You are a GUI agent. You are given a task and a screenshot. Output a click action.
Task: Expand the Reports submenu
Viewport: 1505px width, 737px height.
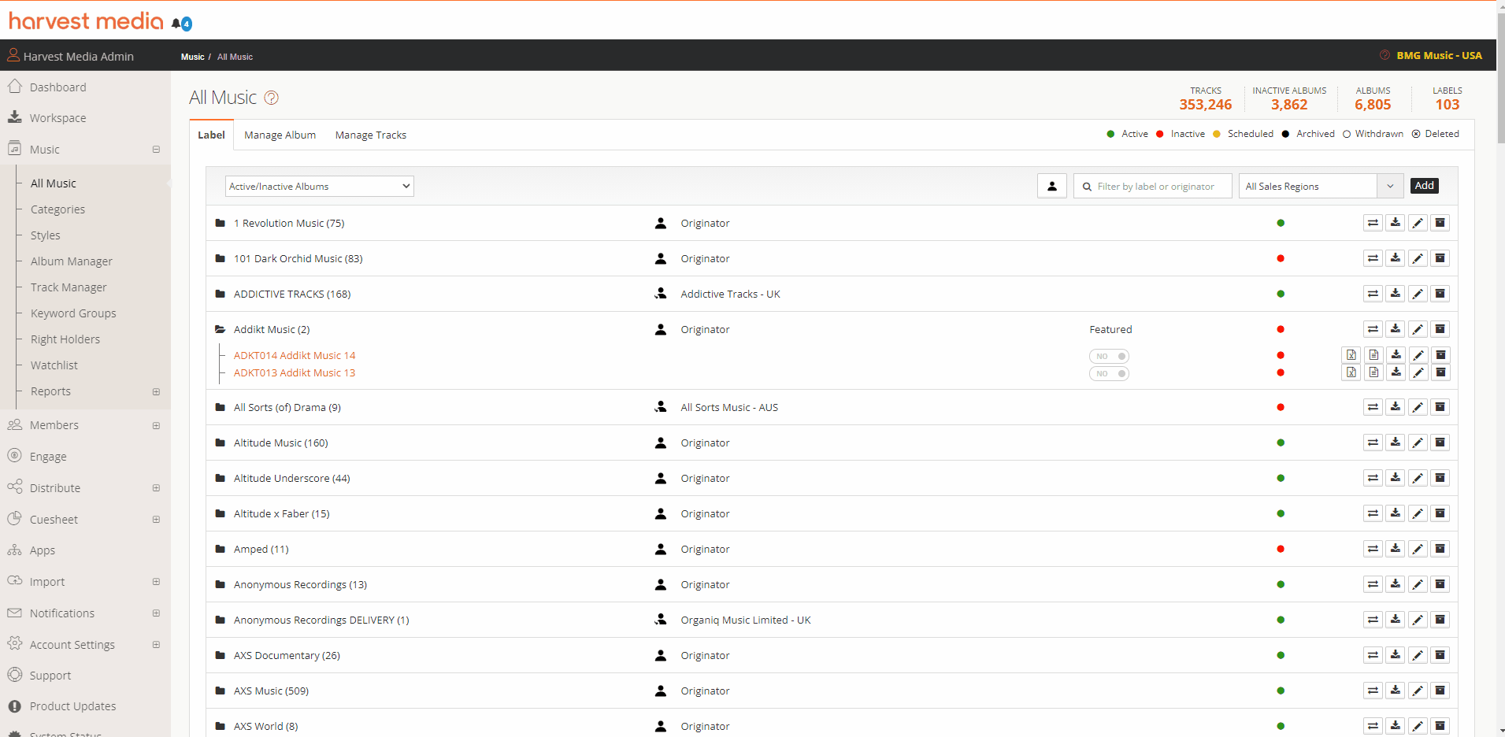156,391
